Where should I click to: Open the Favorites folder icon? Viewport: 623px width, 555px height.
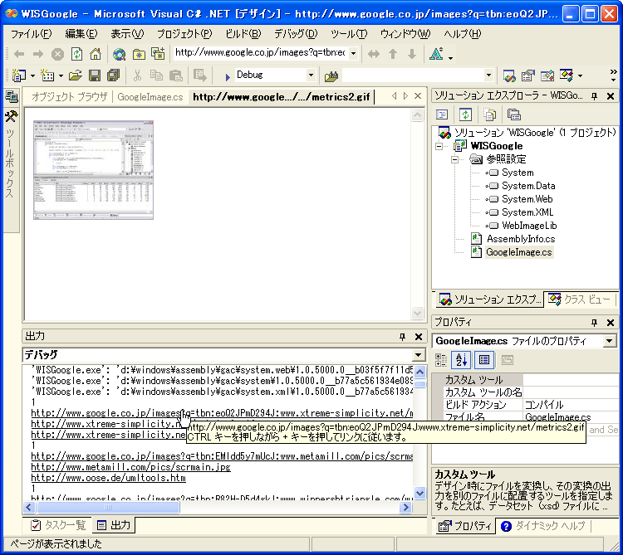pos(139,54)
